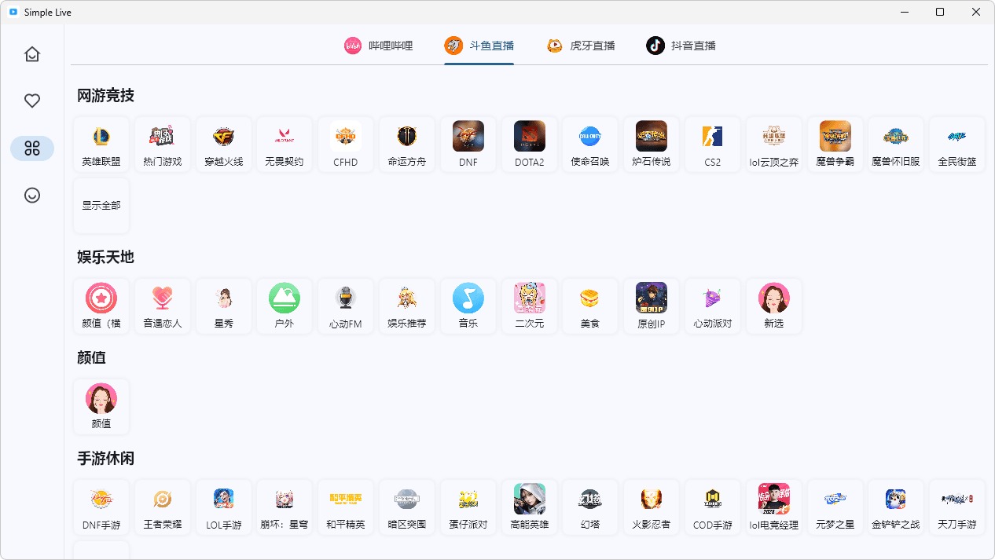Open CS2 category
The height and width of the screenshot is (560, 995).
point(713,145)
